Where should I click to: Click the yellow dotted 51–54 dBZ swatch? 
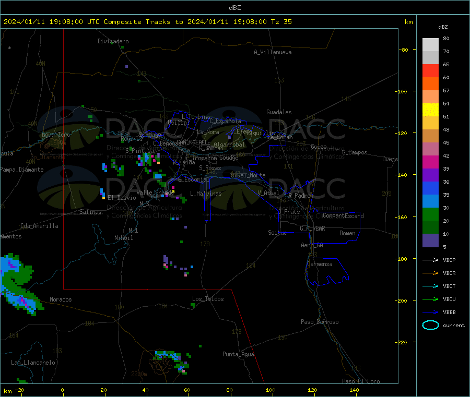pos(430,110)
